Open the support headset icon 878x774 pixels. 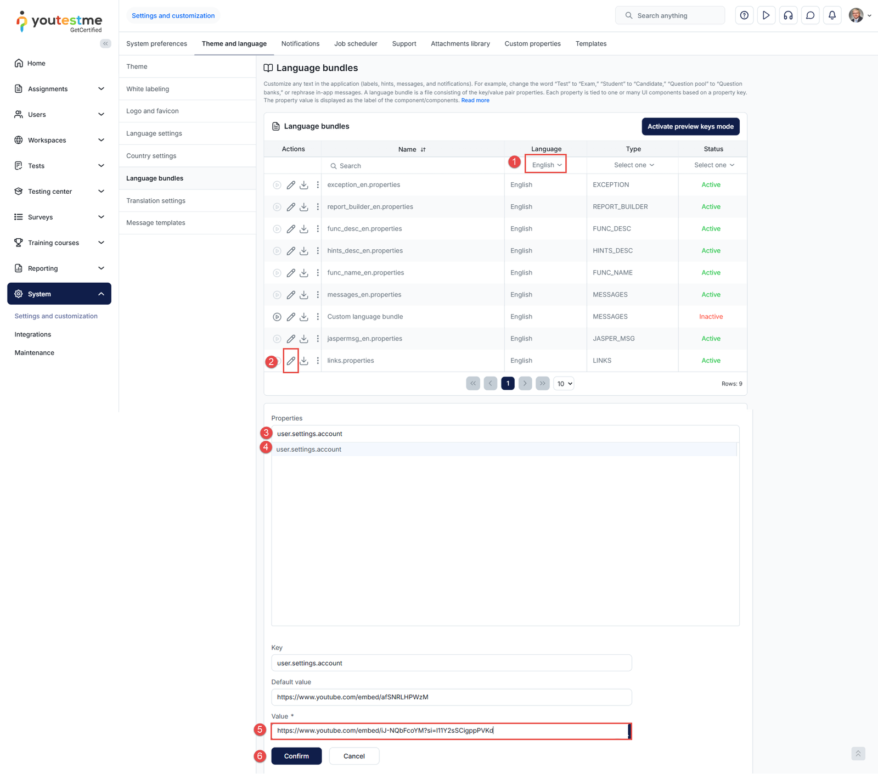[788, 15]
